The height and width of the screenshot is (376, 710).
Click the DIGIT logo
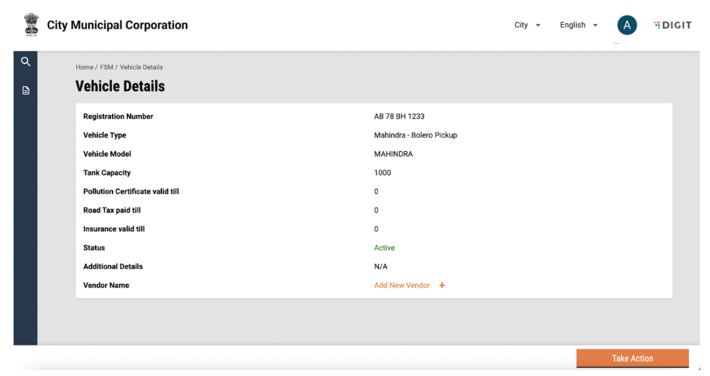tap(672, 25)
